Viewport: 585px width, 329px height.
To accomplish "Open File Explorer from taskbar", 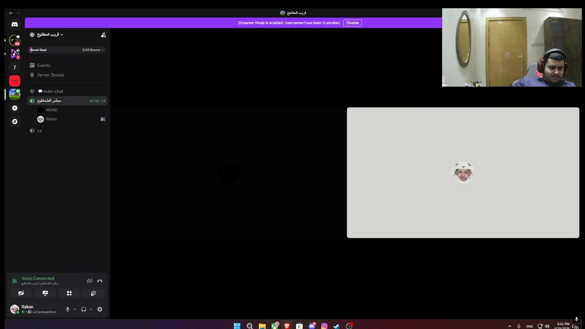I will pyautogui.click(x=262, y=326).
